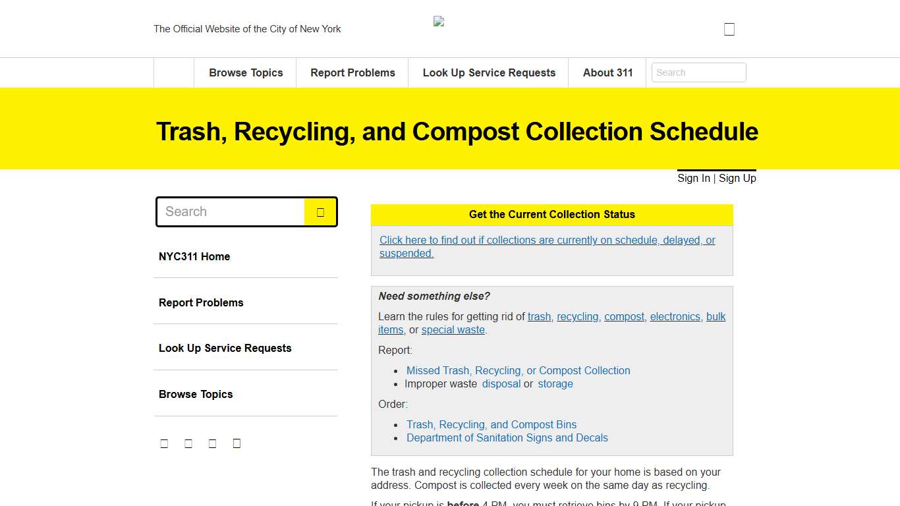Select Look Up Service Requests in navigation
This screenshot has width=900, height=506.
(488, 72)
